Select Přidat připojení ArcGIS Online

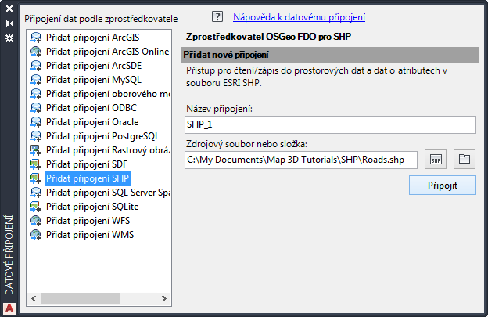pyautogui.click(x=108, y=52)
